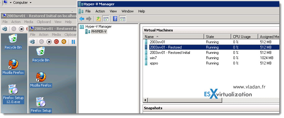Image resolution: width=284 pixels, height=118 pixels.
Task: Click the 1024 MB memory cell
Action: pos(267,58)
